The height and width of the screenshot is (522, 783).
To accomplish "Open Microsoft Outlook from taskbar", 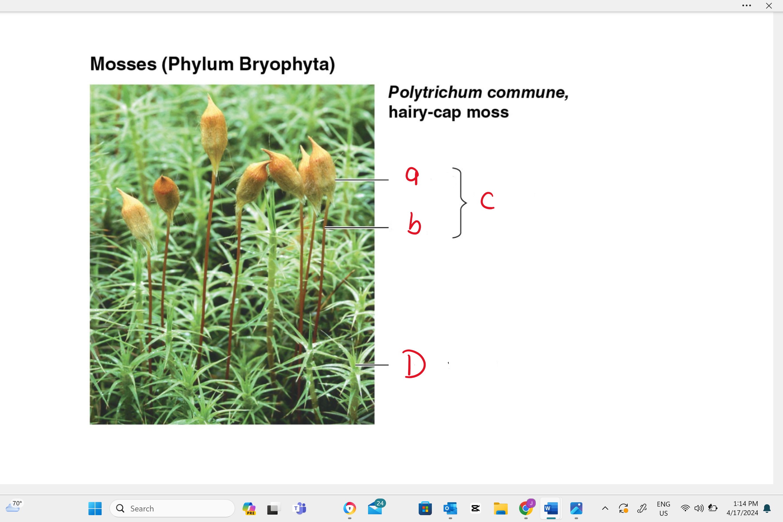I will 450,509.
